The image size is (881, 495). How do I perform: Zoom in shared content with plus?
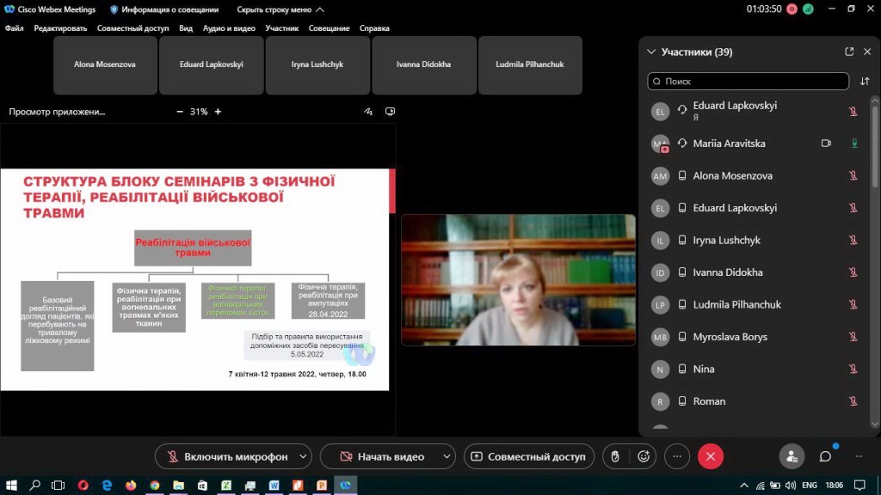(x=218, y=112)
